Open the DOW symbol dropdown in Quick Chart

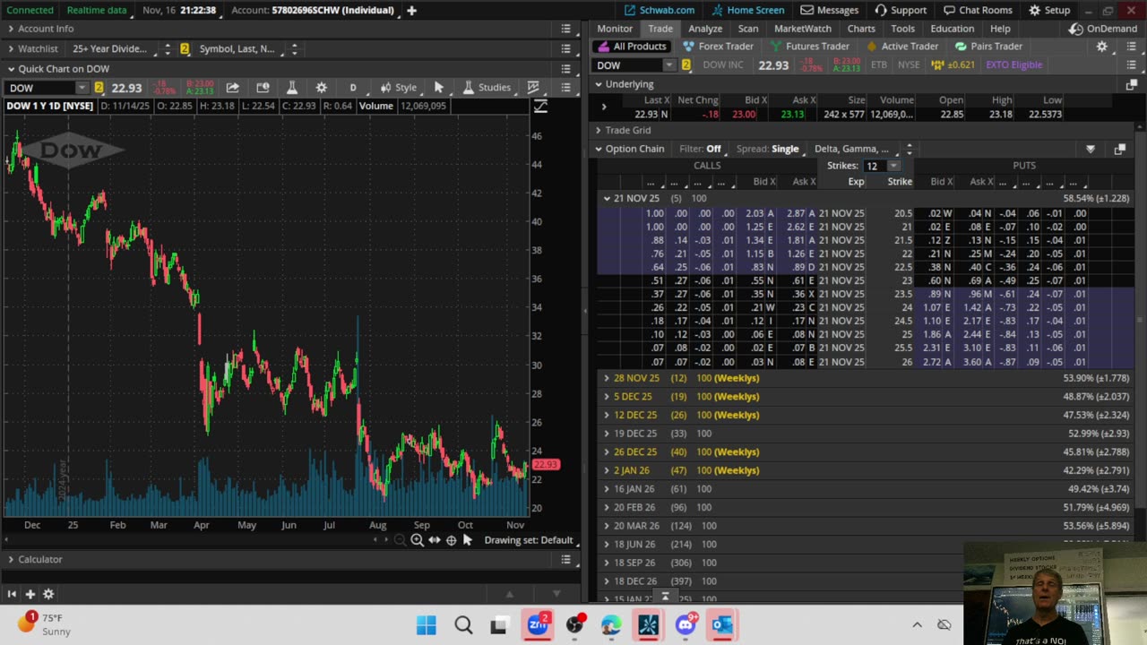[x=82, y=88]
